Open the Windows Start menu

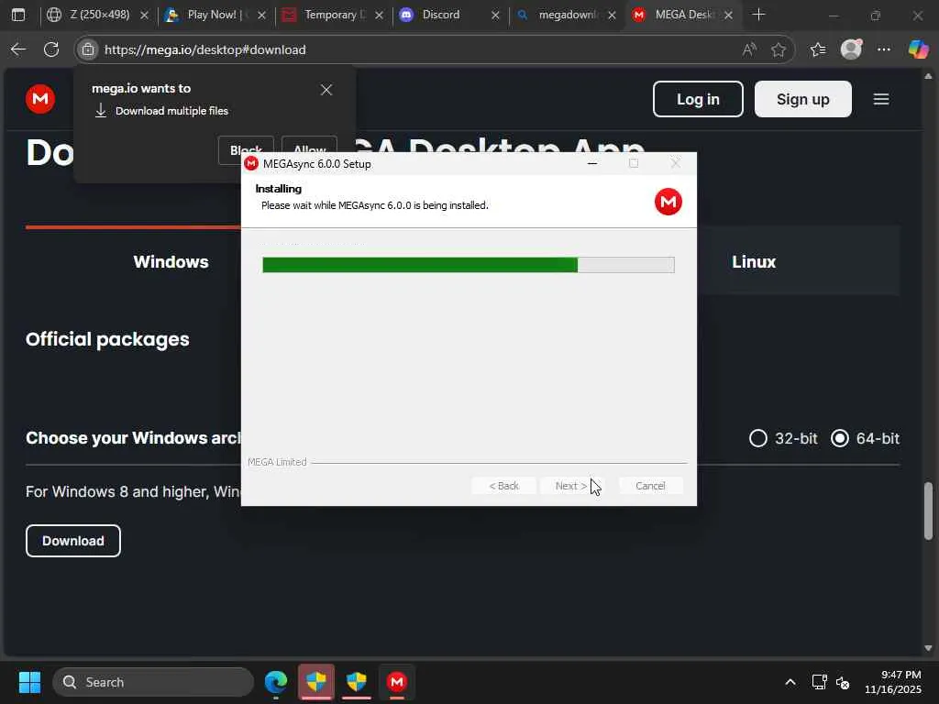(x=29, y=682)
